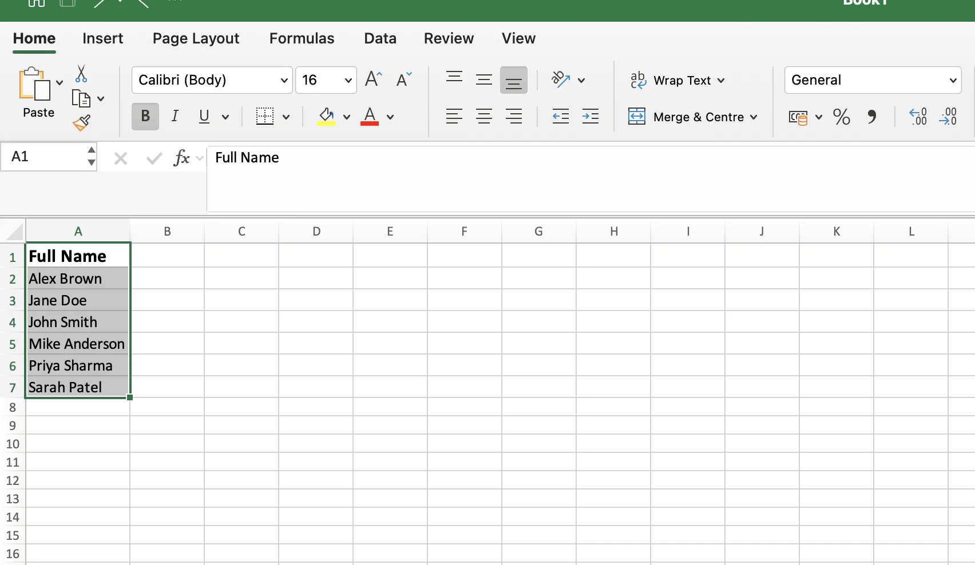Apply yellow fill colour
This screenshot has height=565, width=975.
(x=326, y=117)
